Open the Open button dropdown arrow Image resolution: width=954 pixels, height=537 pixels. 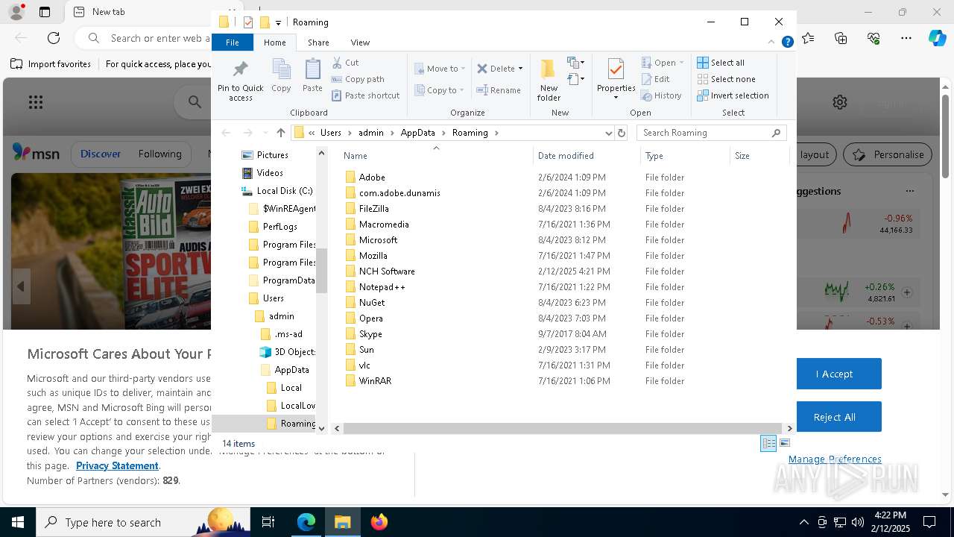tap(681, 63)
